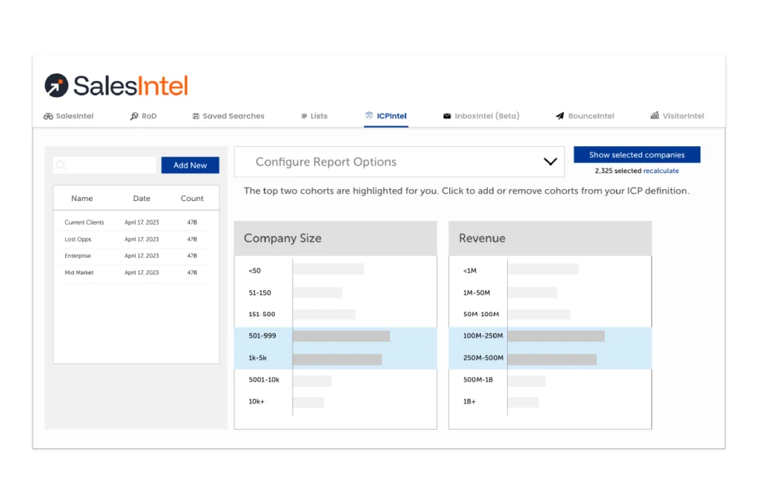Click the Add New button
This screenshot has width=759, height=503.
coord(190,165)
